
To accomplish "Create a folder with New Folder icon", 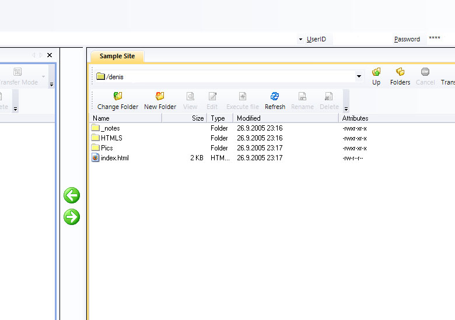I will [160, 97].
